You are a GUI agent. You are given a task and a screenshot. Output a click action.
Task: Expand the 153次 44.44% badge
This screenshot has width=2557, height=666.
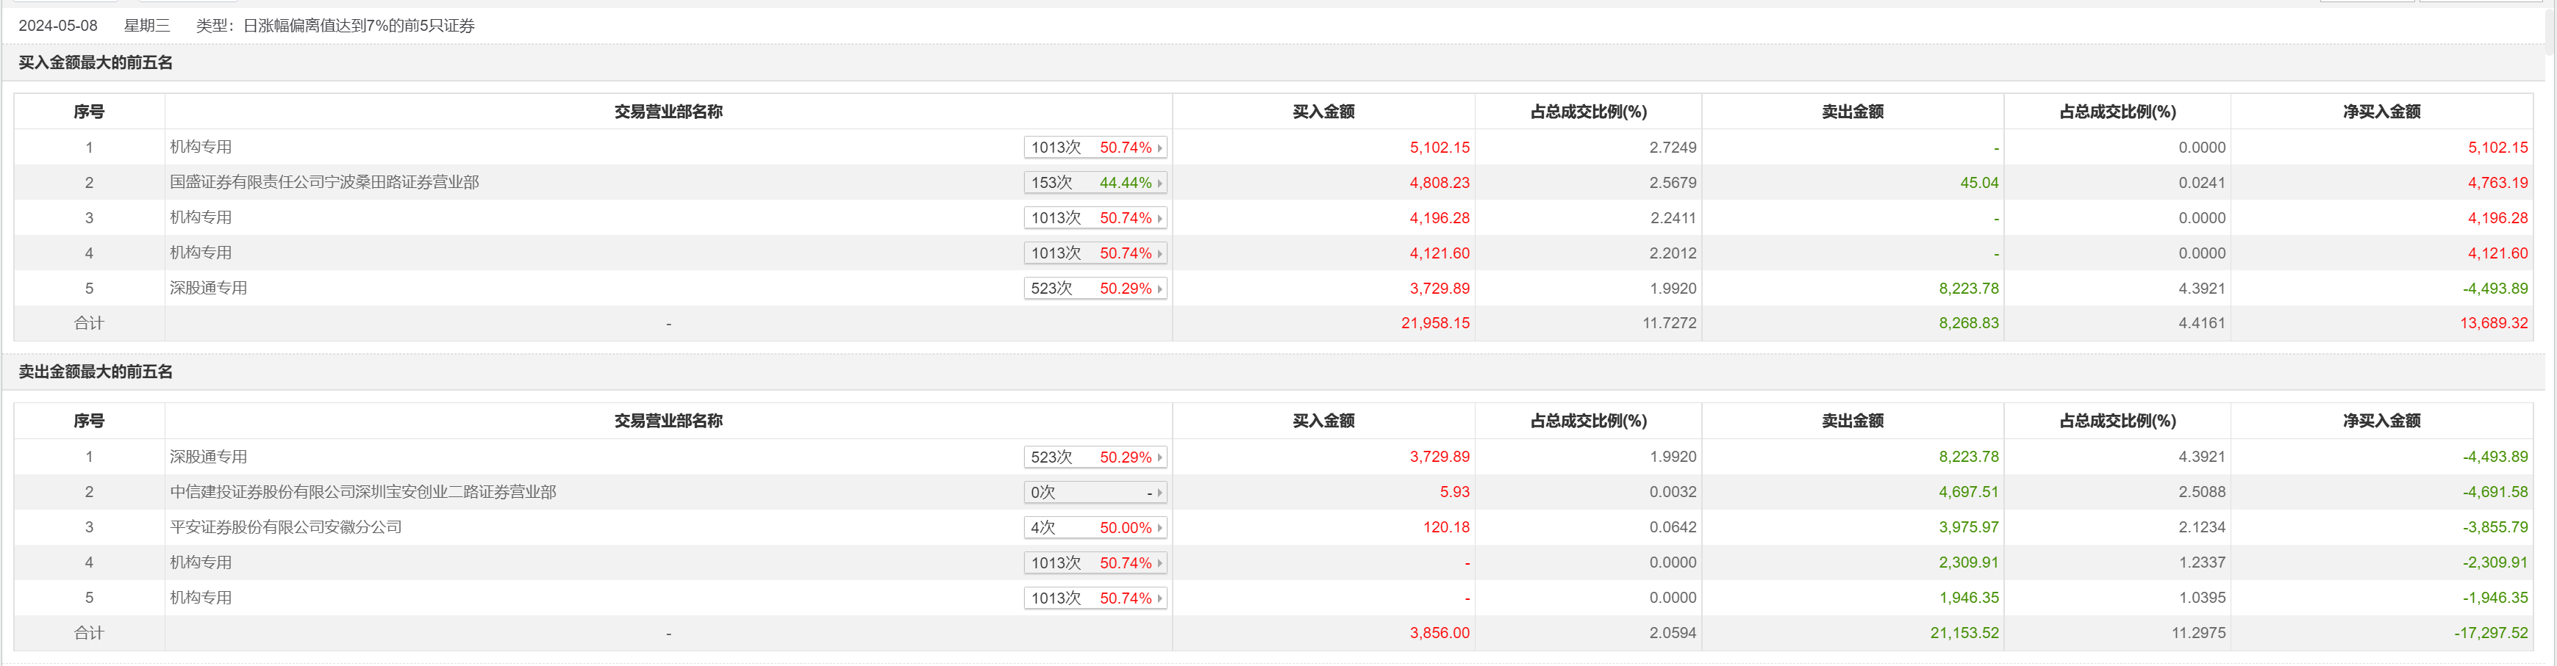[1095, 184]
